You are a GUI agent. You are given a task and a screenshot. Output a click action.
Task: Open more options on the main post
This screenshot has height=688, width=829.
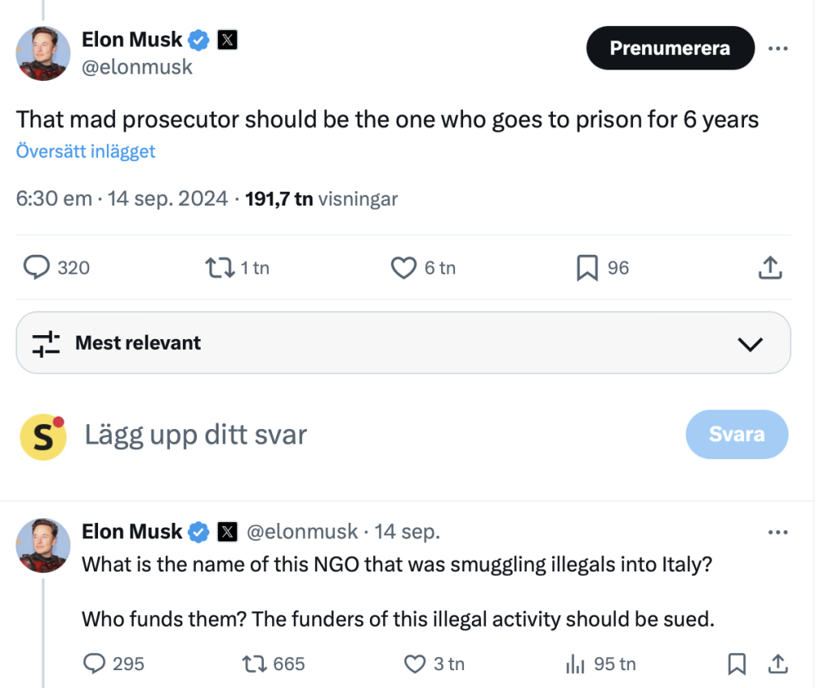pos(777,49)
